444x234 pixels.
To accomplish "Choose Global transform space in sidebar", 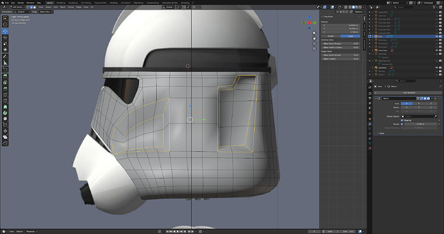I will (x=331, y=36).
